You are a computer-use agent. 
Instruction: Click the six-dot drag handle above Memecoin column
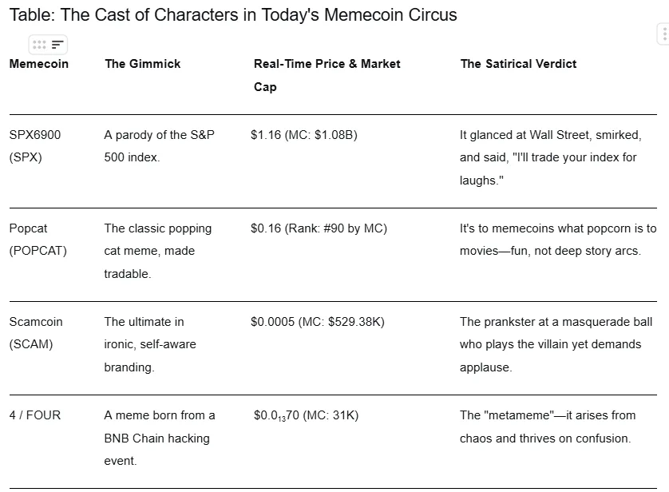click(x=39, y=44)
